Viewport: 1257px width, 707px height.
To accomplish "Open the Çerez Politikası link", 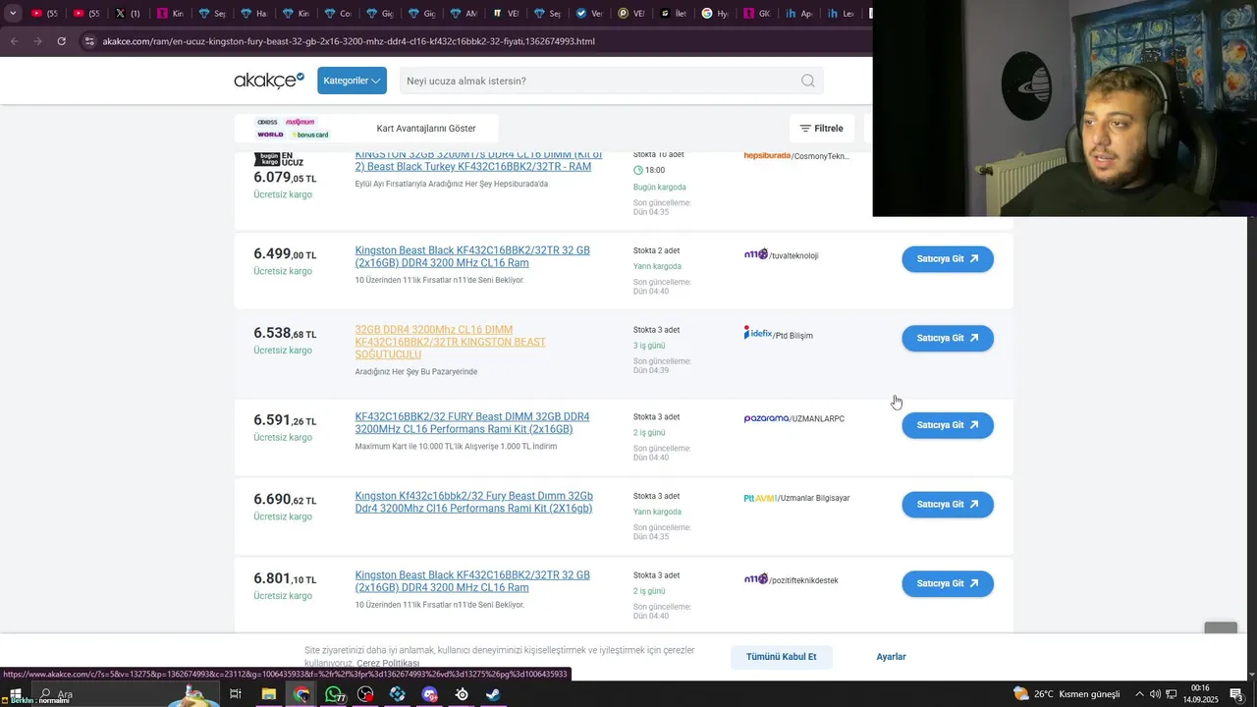I will tap(388, 664).
